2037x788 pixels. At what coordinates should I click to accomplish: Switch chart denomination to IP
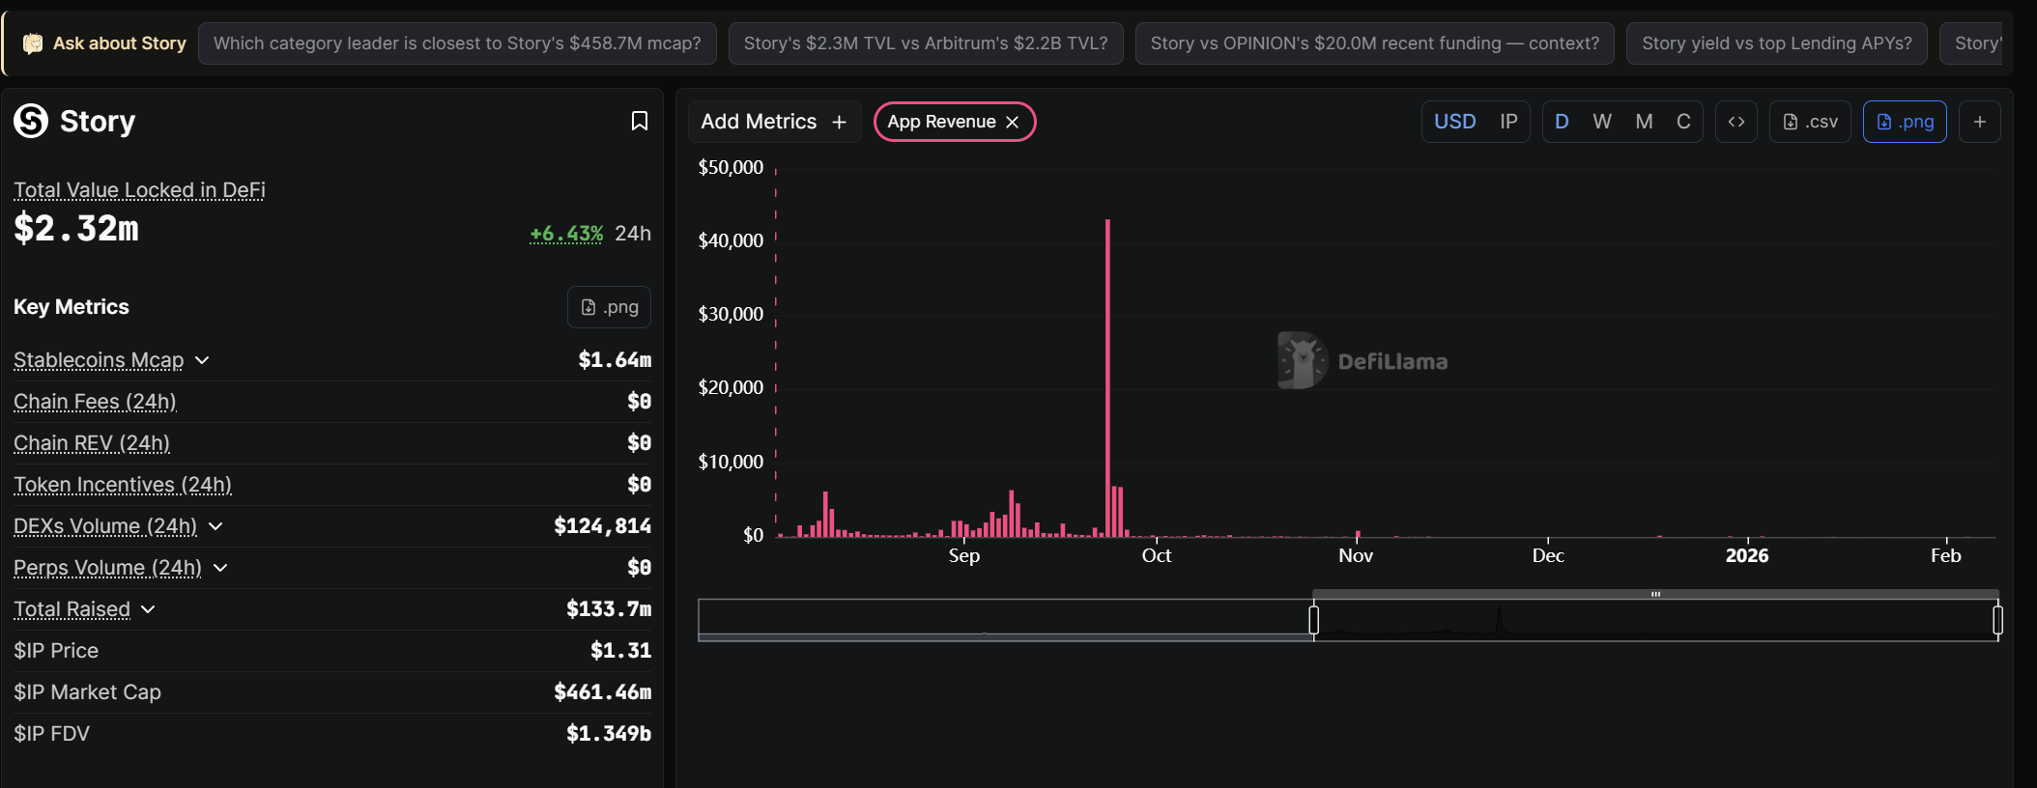[1507, 122]
